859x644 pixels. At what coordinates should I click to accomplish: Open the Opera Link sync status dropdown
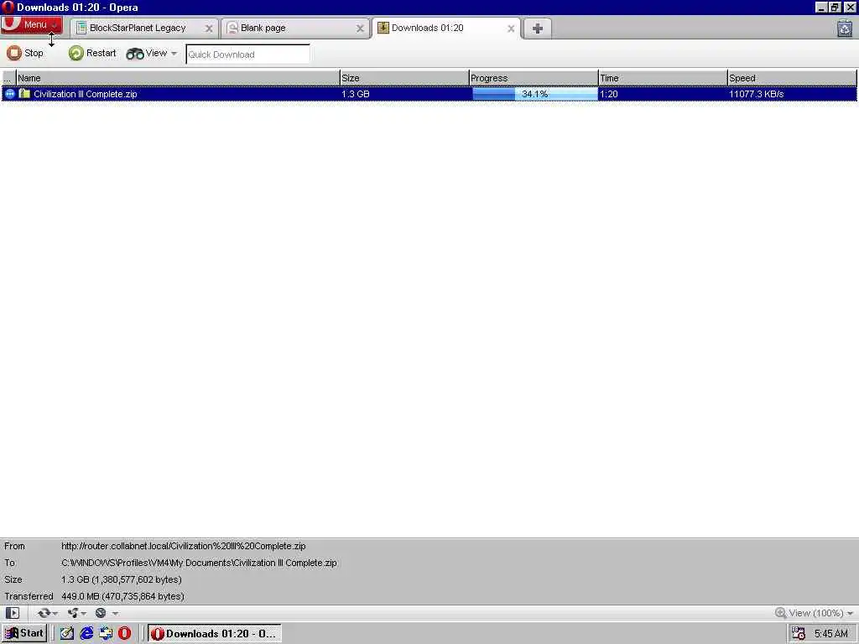click(47, 613)
